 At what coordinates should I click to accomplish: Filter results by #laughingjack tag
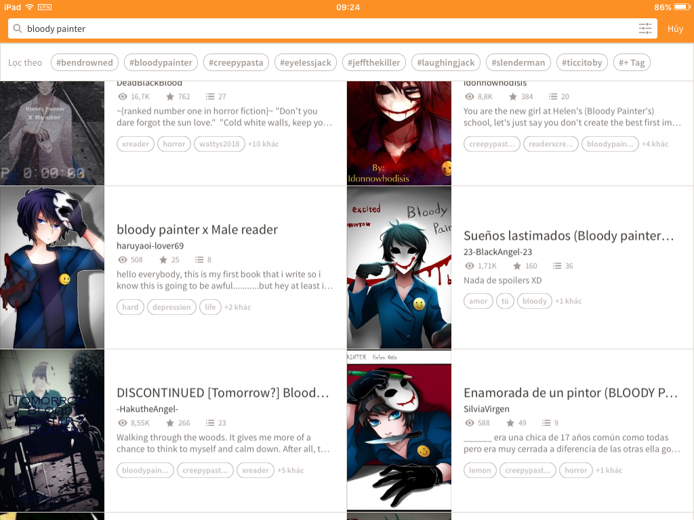(x=446, y=62)
